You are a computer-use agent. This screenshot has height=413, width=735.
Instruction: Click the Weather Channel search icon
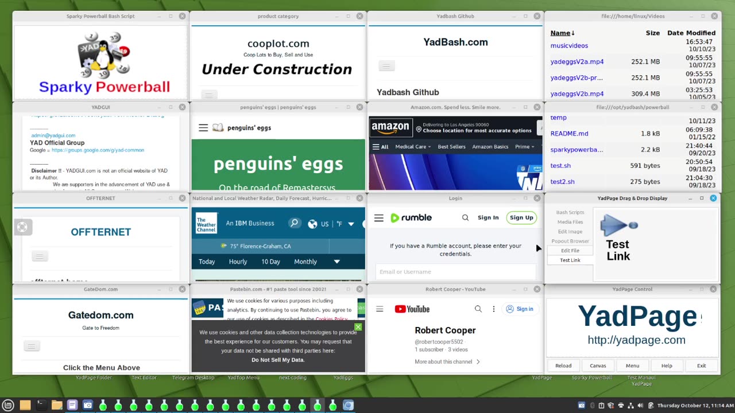(295, 223)
